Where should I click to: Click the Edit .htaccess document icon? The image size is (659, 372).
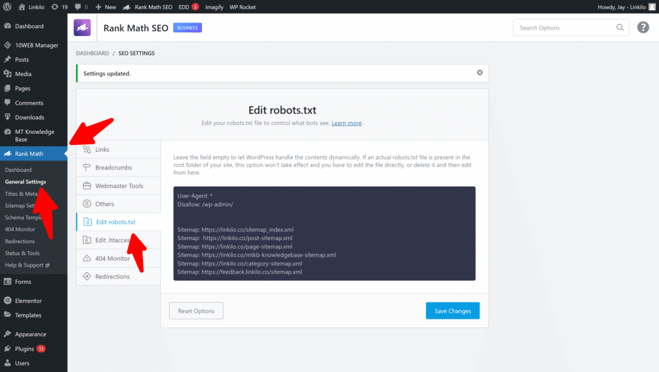(x=87, y=240)
